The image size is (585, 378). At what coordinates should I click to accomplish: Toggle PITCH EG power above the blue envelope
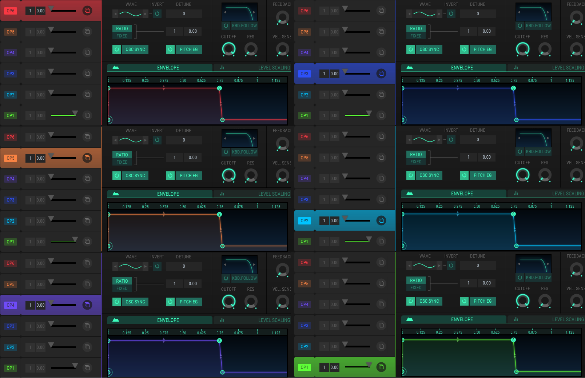coord(464,49)
